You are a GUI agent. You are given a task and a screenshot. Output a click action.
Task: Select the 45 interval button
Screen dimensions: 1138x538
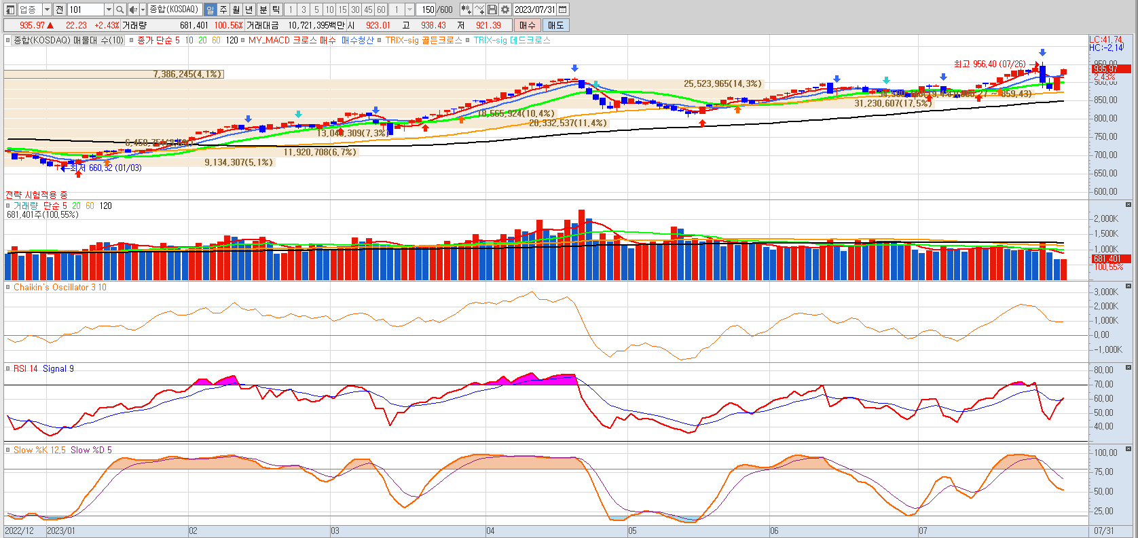(x=368, y=9)
